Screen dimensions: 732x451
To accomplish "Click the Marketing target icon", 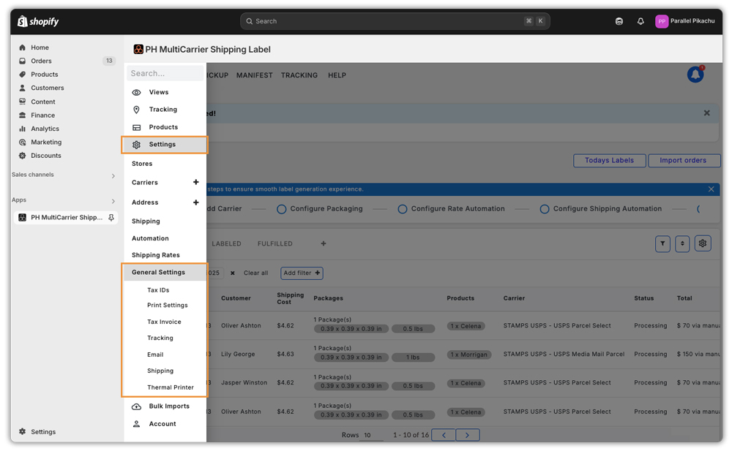I will pos(22,143).
